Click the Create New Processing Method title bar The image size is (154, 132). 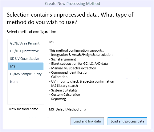pos(72,4)
